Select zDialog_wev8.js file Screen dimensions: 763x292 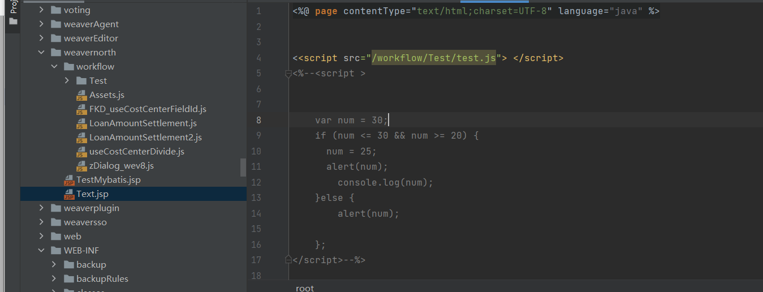(x=122, y=166)
